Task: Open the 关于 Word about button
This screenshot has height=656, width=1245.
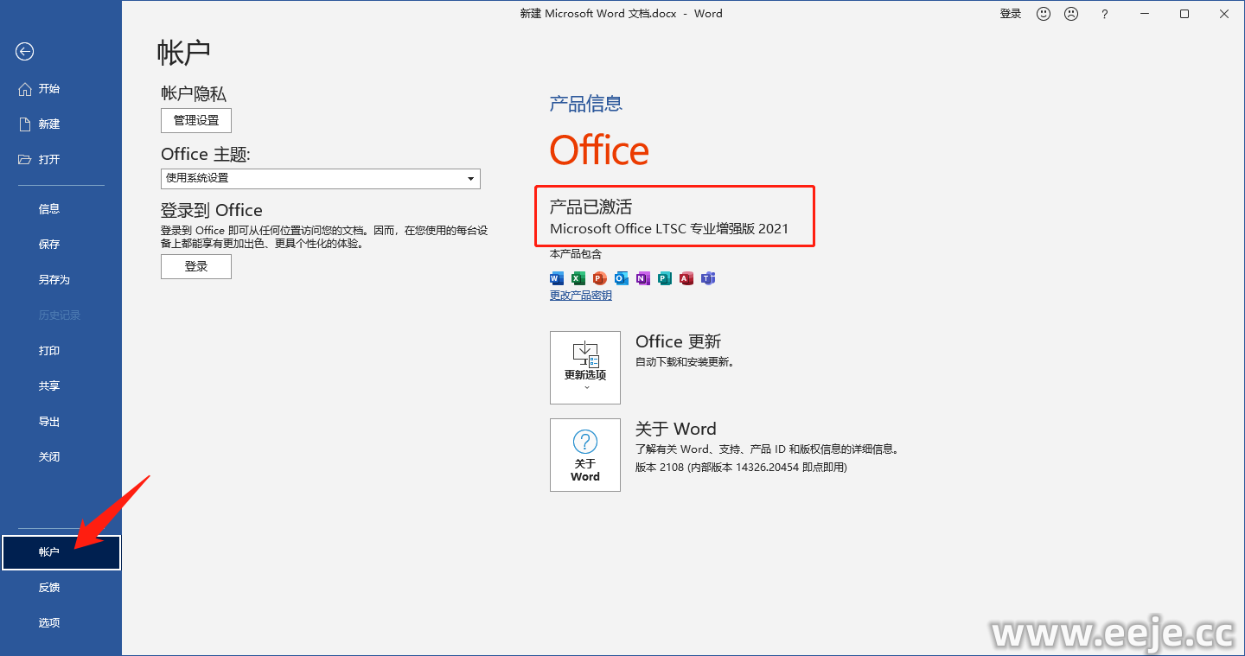Action: 585,455
